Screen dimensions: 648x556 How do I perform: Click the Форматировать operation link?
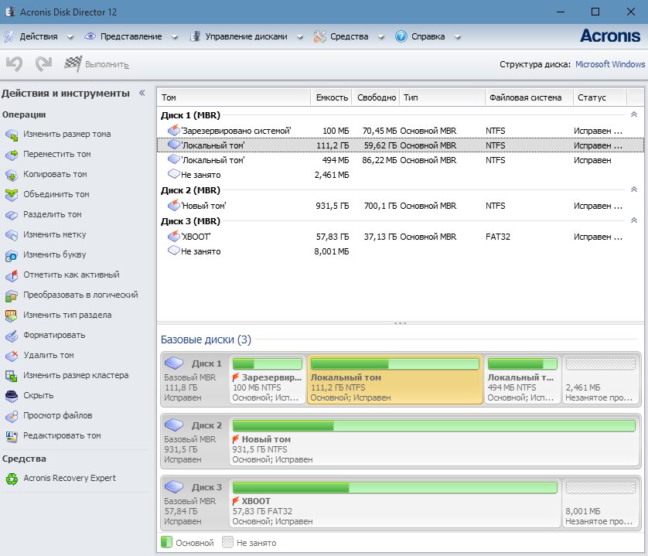(x=54, y=335)
